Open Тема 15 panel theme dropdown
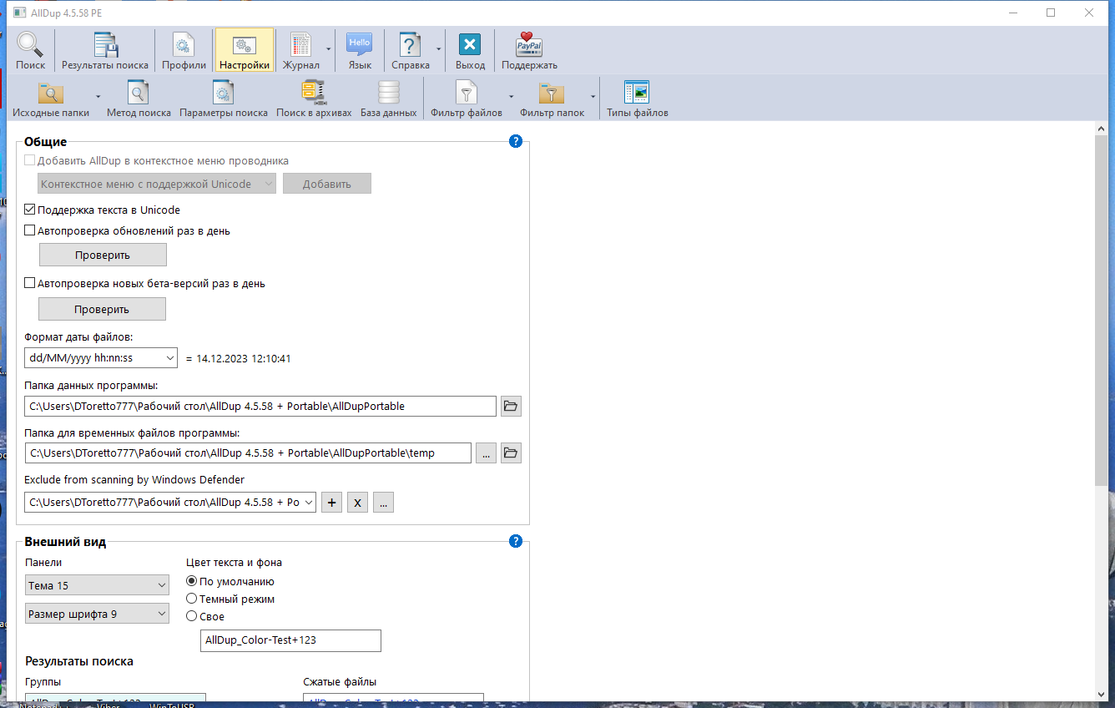Viewport: 1115px width, 708px height. pos(97,586)
